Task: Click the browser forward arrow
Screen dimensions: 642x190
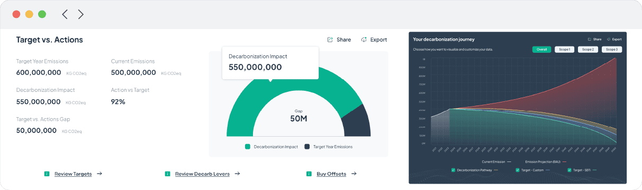Action: 81,14
